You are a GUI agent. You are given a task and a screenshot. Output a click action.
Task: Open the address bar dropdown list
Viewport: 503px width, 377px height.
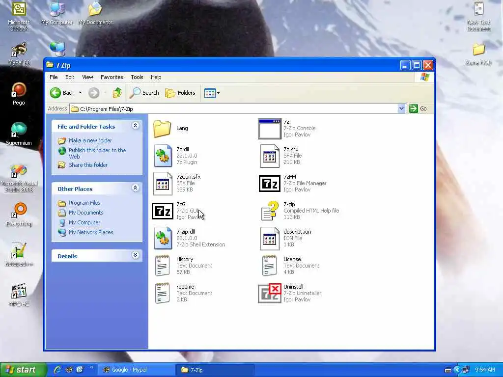click(x=401, y=108)
